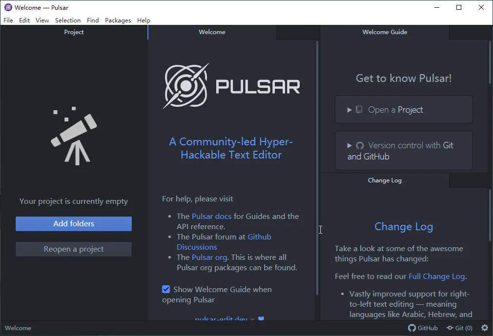Open the Pulsar docs link

pyautogui.click(x=212, y=217)
